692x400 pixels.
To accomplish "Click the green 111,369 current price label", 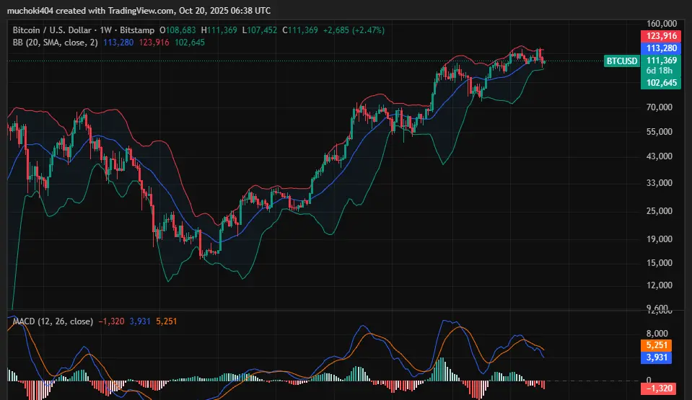I will click(x=661, y=61).
